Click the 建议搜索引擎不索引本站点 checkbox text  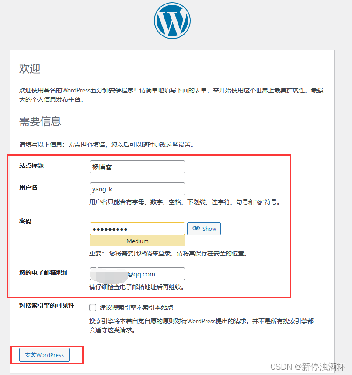pyautogui.click(x=136, y=308)
